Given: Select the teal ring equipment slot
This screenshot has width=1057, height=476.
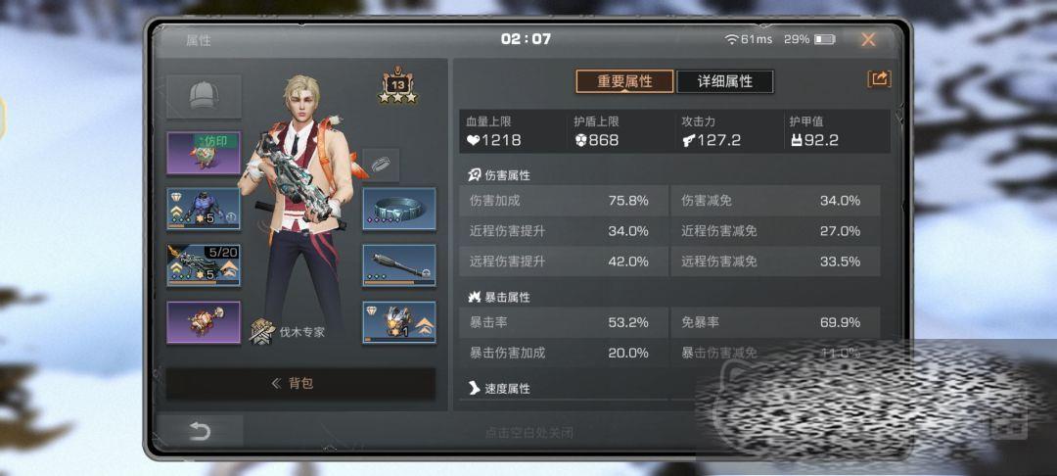Looking at the screenshot, I should (x=399, y=209).
